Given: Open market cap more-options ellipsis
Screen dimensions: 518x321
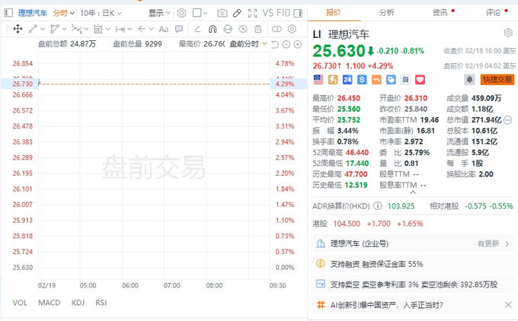Looking at the screenshot, I should point(508,120).
